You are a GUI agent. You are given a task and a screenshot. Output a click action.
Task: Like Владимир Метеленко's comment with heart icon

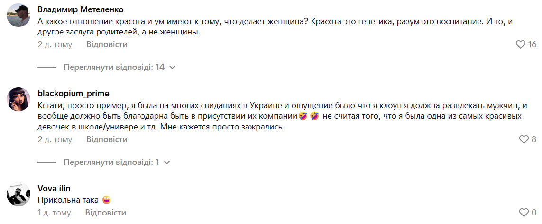(521, 44)
